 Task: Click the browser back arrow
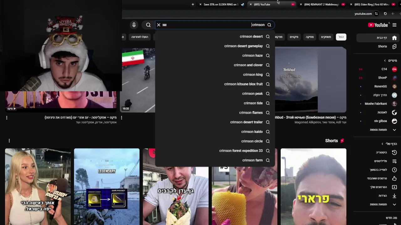tap(393, 14)
